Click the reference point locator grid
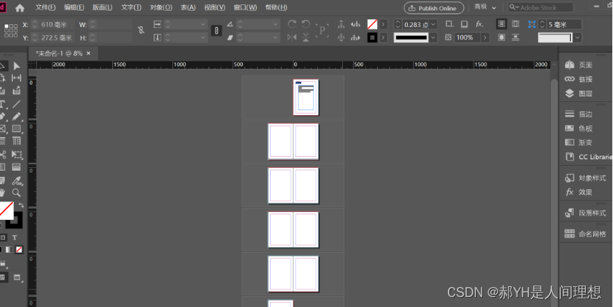 tap(11, 31)
